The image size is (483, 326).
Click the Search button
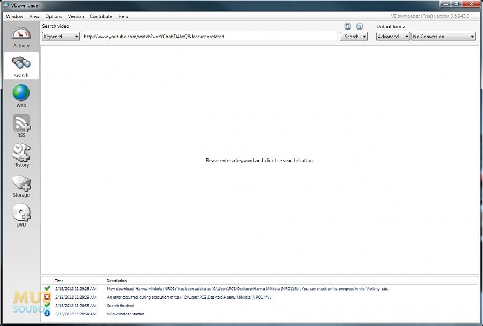tap(351, 37)
